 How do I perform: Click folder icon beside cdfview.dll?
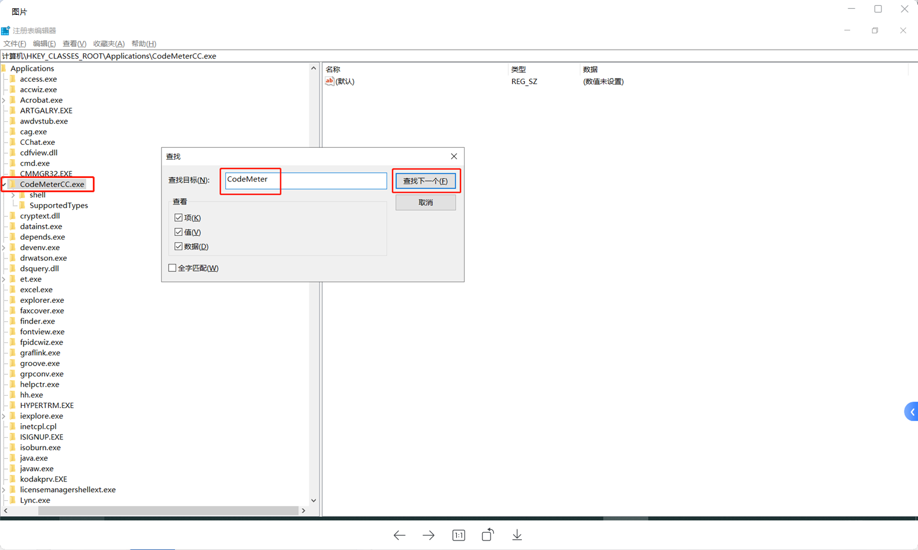(x=13, y=153)
